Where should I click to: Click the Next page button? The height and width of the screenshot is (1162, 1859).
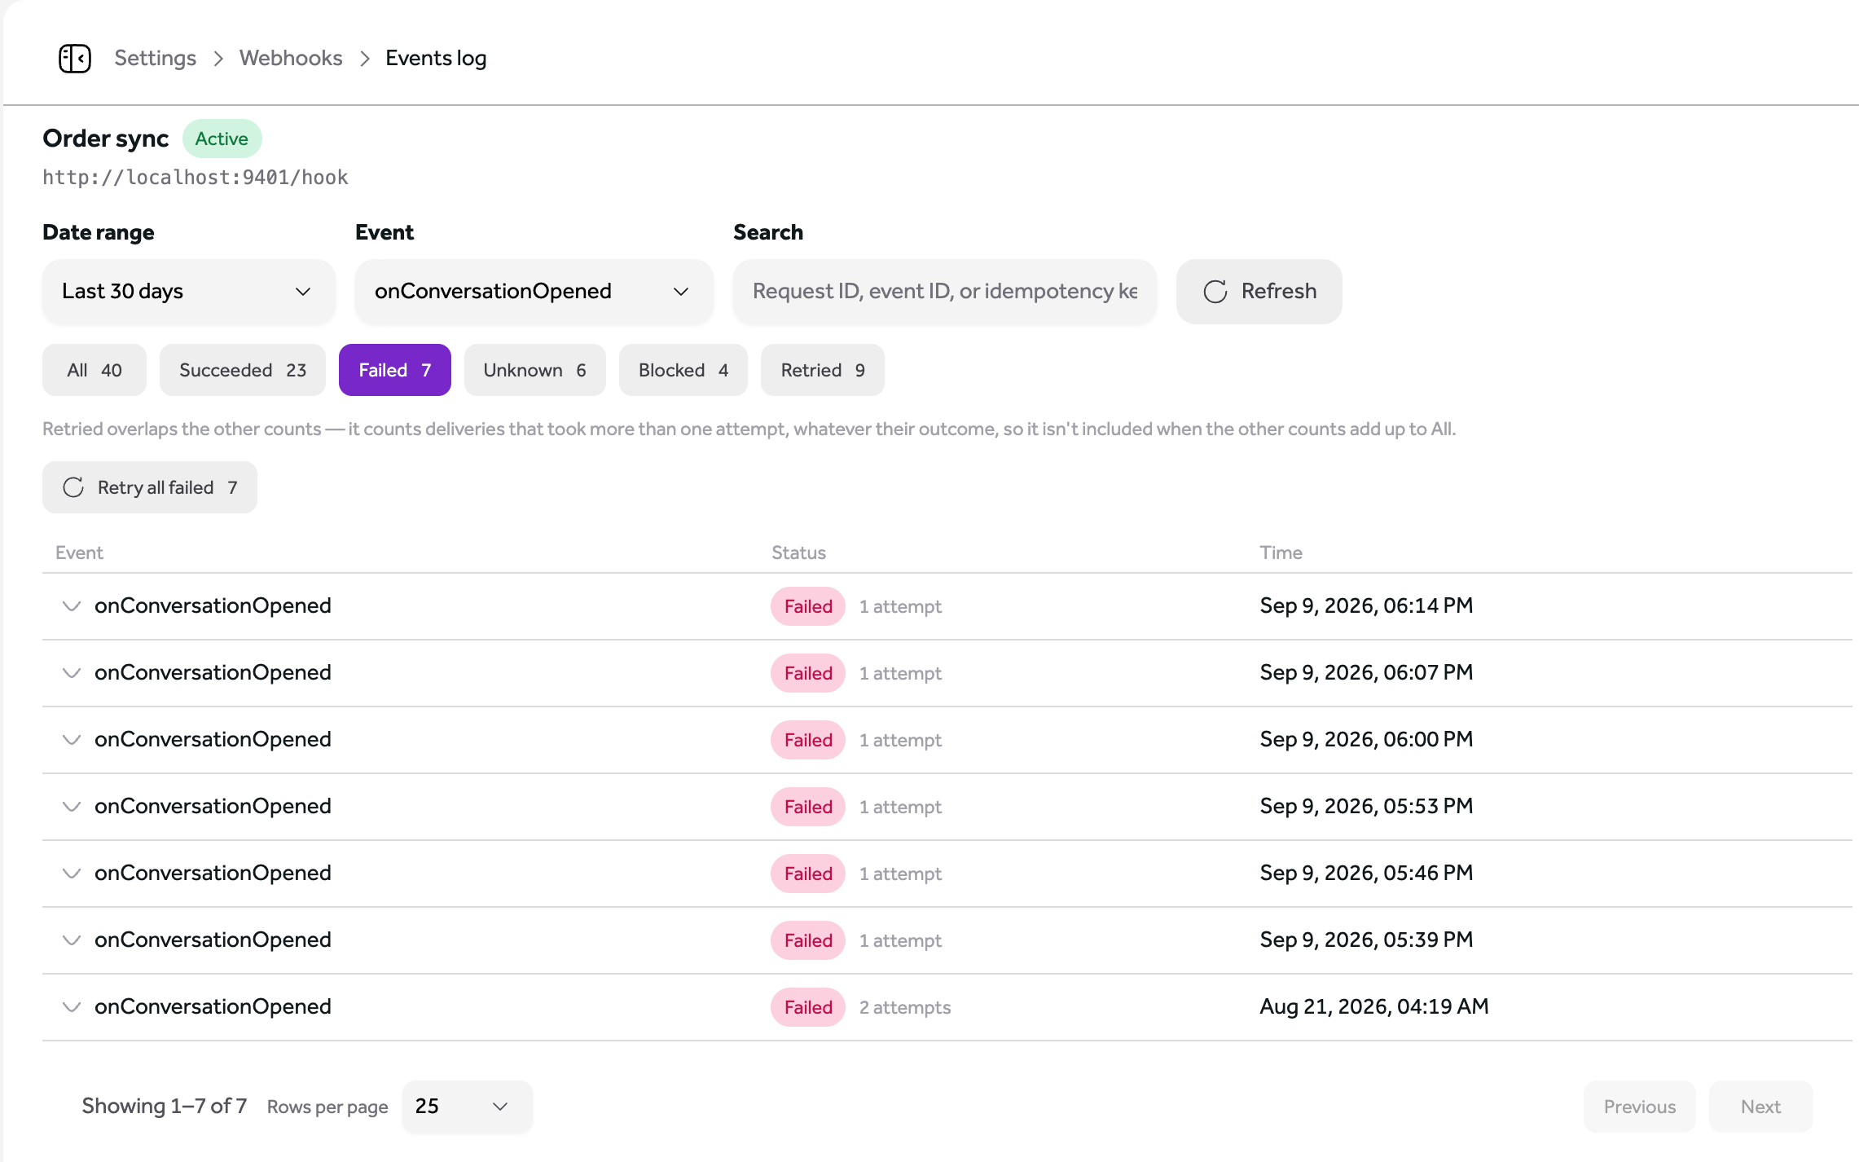click(x=1761, y=1107)
